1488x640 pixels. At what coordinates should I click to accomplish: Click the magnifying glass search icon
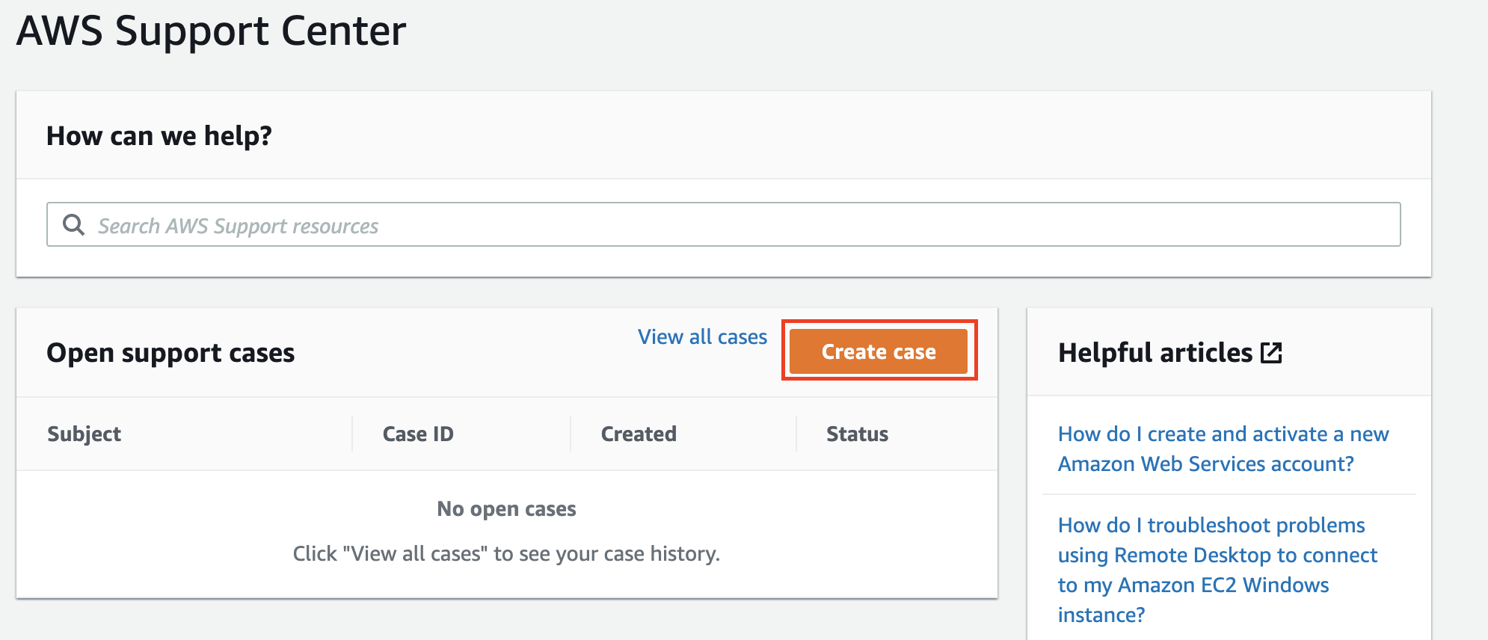[73, 224]
